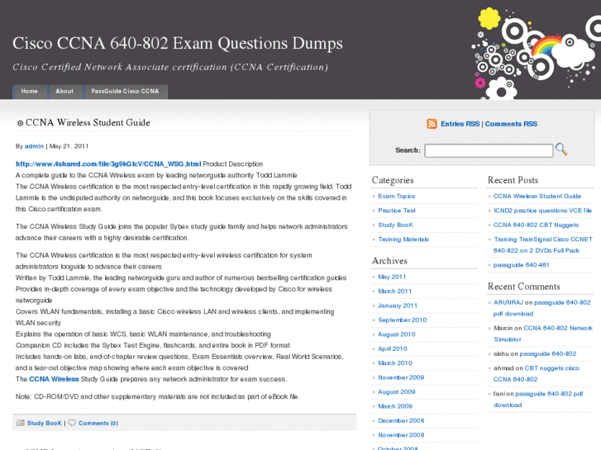This screenshot has width=601, height=450.
Task: Click the admin author link
Action: (34, 146)
